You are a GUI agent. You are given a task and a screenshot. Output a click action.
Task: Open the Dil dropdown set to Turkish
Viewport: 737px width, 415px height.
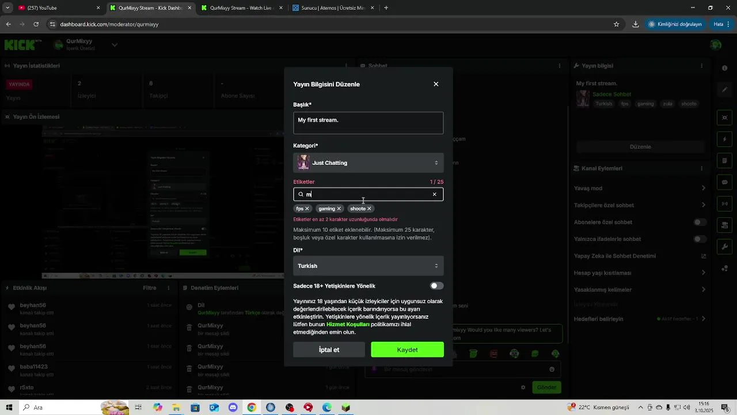click(368, 266)
